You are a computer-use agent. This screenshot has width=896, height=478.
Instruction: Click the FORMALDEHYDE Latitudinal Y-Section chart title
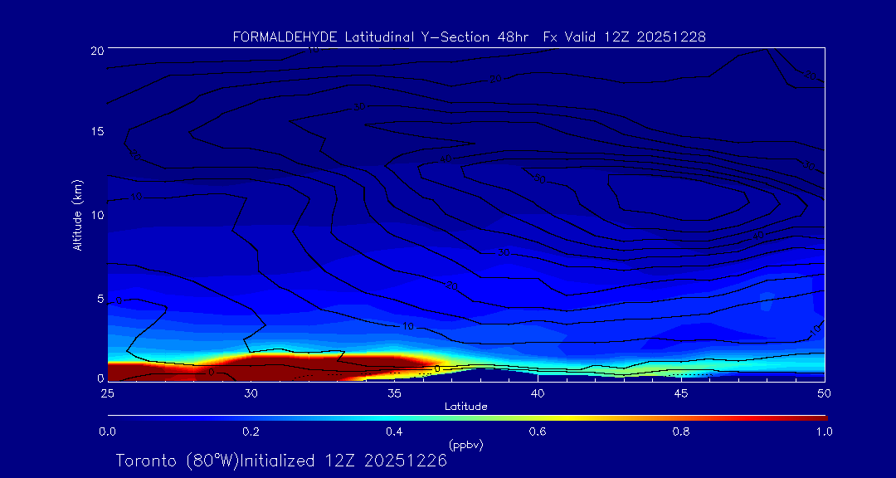click(x=469, y=37)
